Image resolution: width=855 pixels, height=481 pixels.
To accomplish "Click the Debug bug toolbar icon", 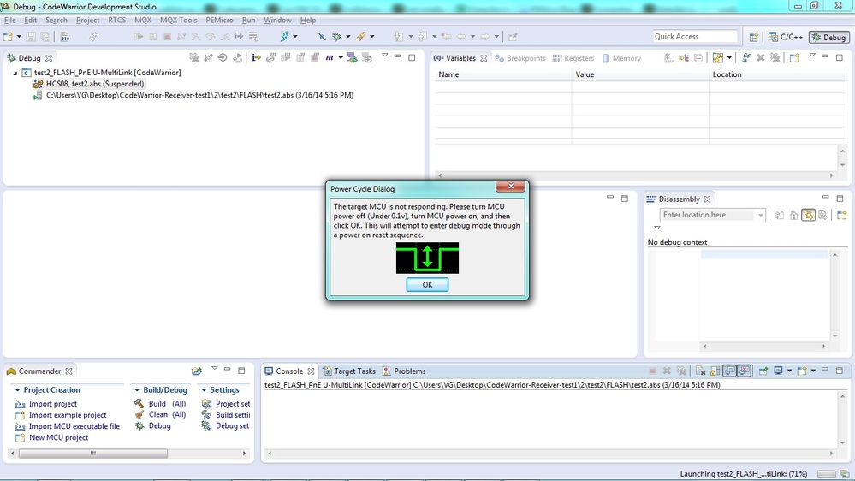I will coord(337,37).
